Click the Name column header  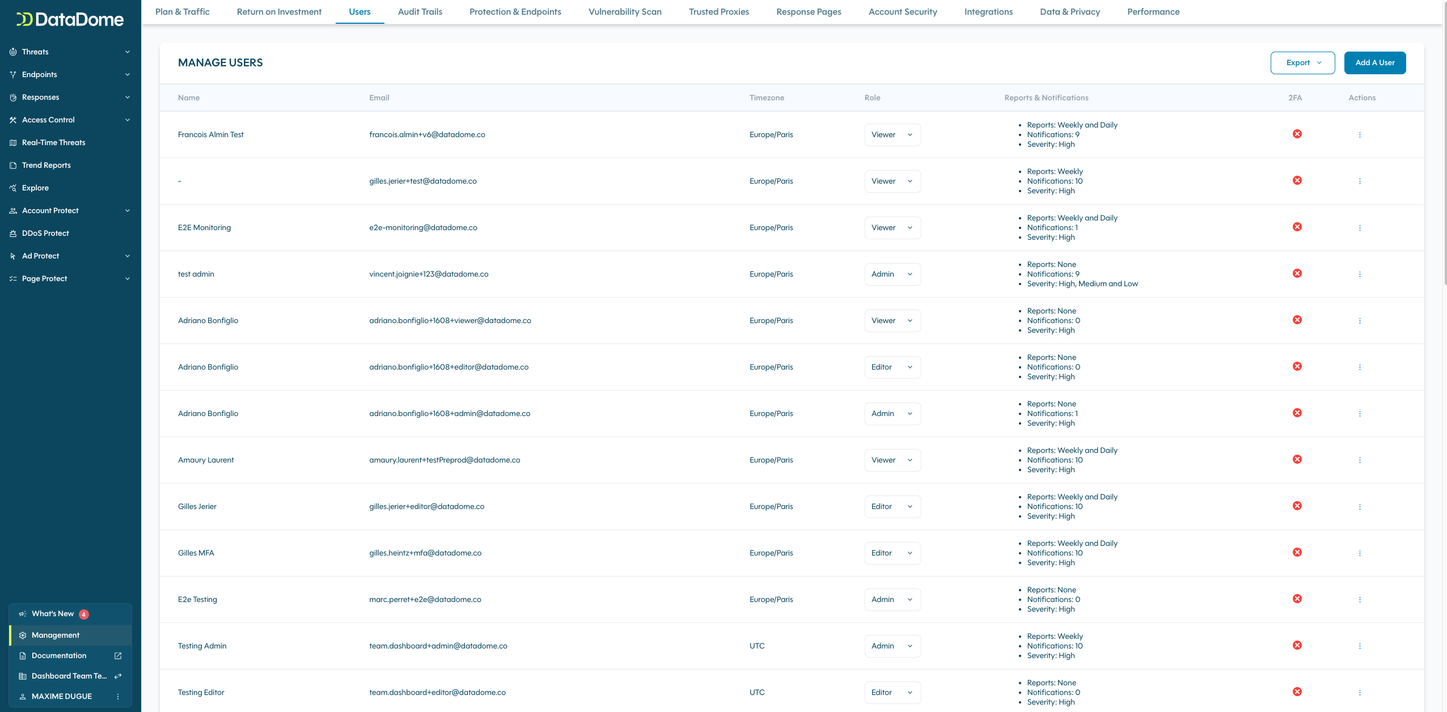click(x=189, y=98)
